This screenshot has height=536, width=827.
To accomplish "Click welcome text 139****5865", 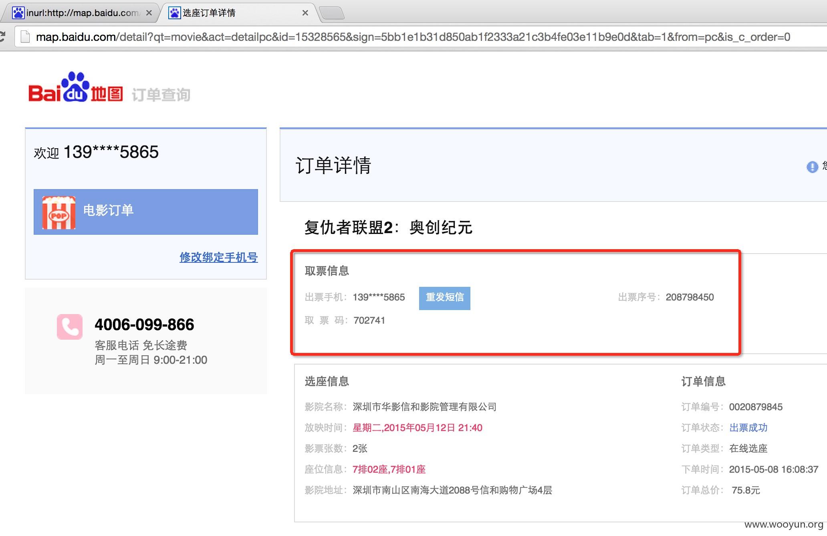I will [x=111, y=152].
